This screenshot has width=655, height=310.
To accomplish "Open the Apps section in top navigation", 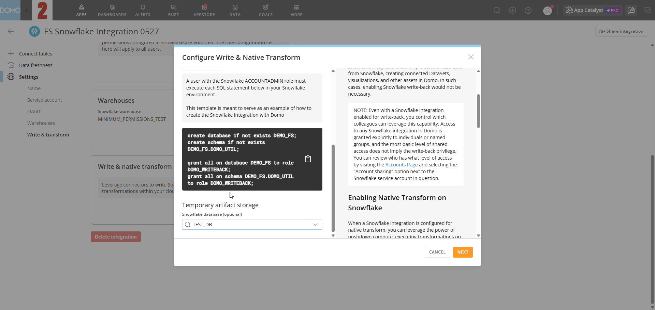I will 81,10.
